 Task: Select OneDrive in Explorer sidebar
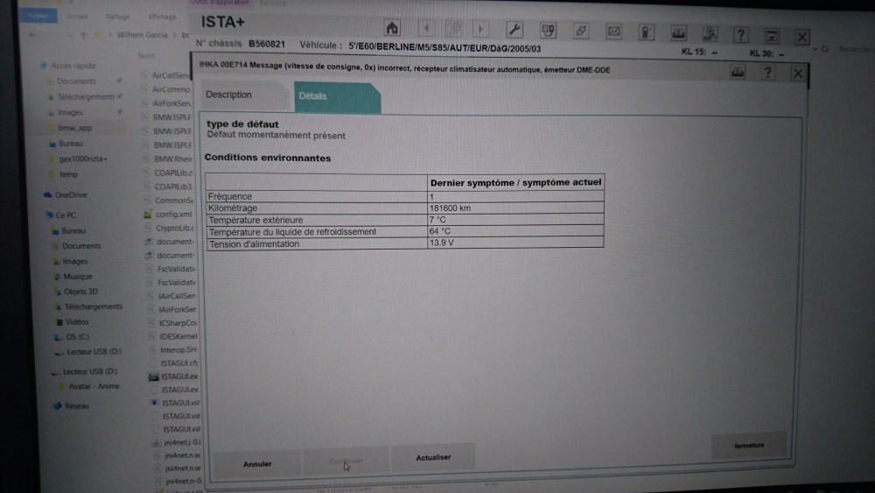tap(71, 195)
